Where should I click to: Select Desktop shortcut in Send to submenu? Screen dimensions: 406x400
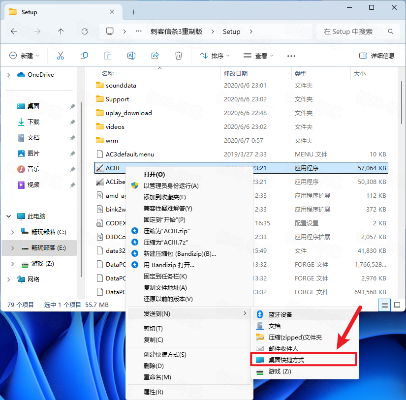[304, 360]
